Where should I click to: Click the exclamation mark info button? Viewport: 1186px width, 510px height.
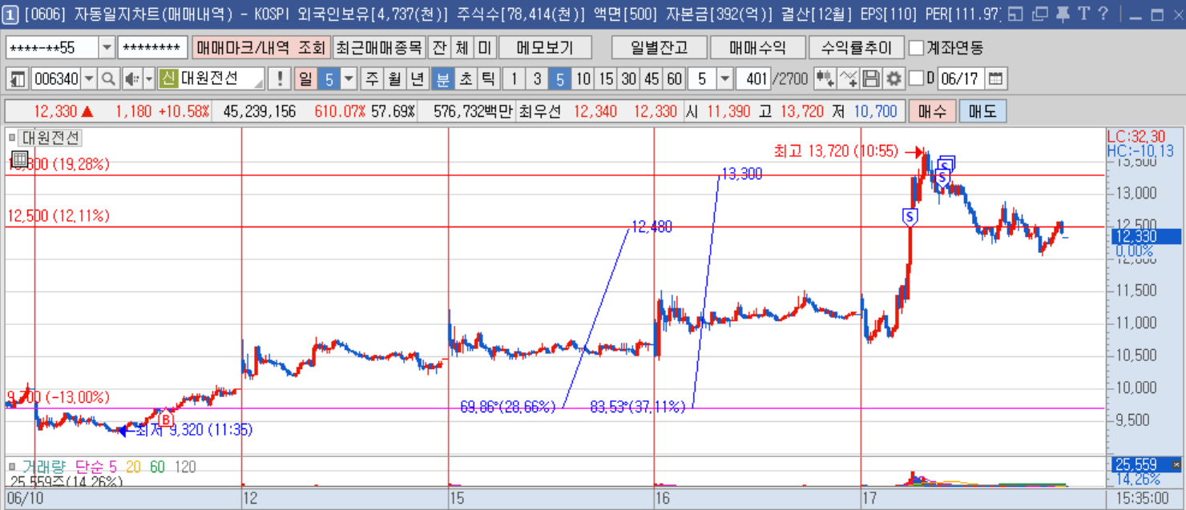(280, 78)
